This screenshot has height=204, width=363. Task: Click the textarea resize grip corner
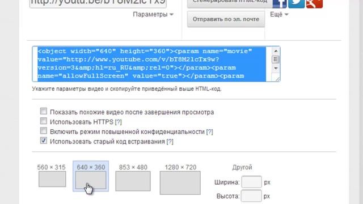277,79
